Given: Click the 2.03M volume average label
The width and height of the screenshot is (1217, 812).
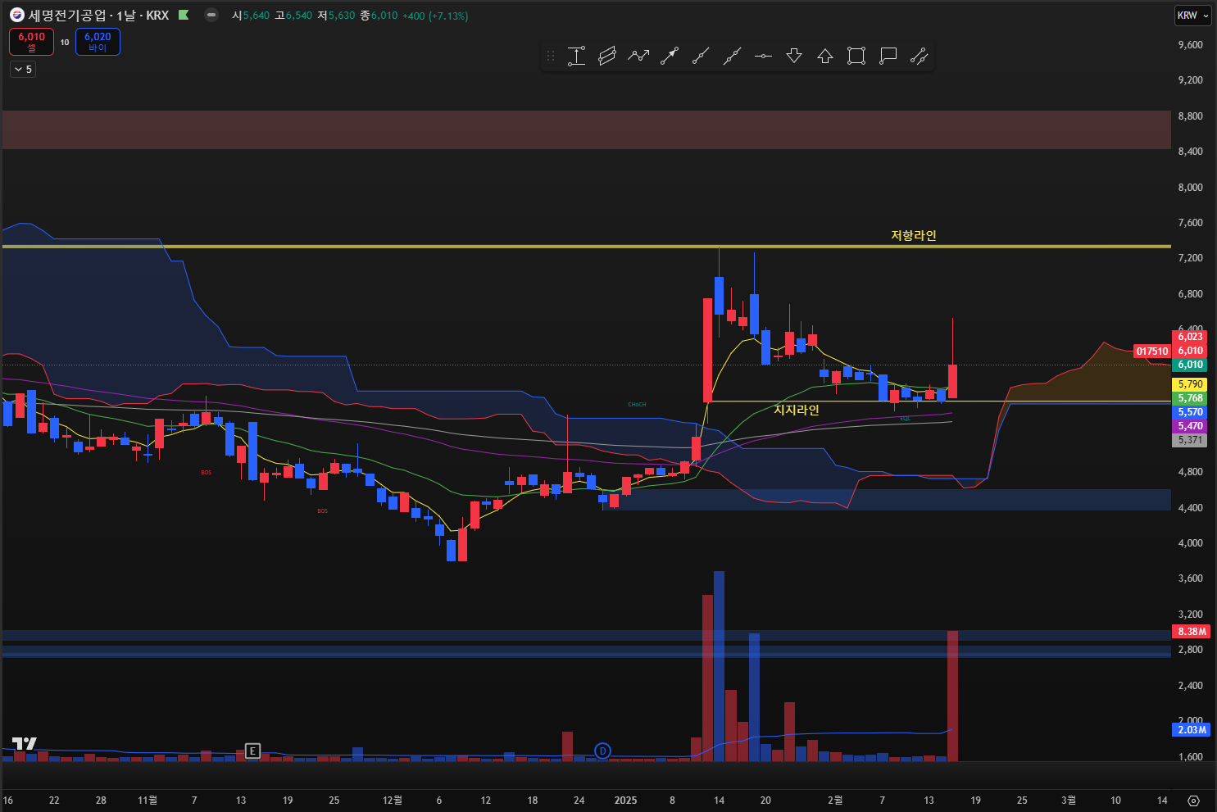Looking at the screenshot, I should [1192, 729].
